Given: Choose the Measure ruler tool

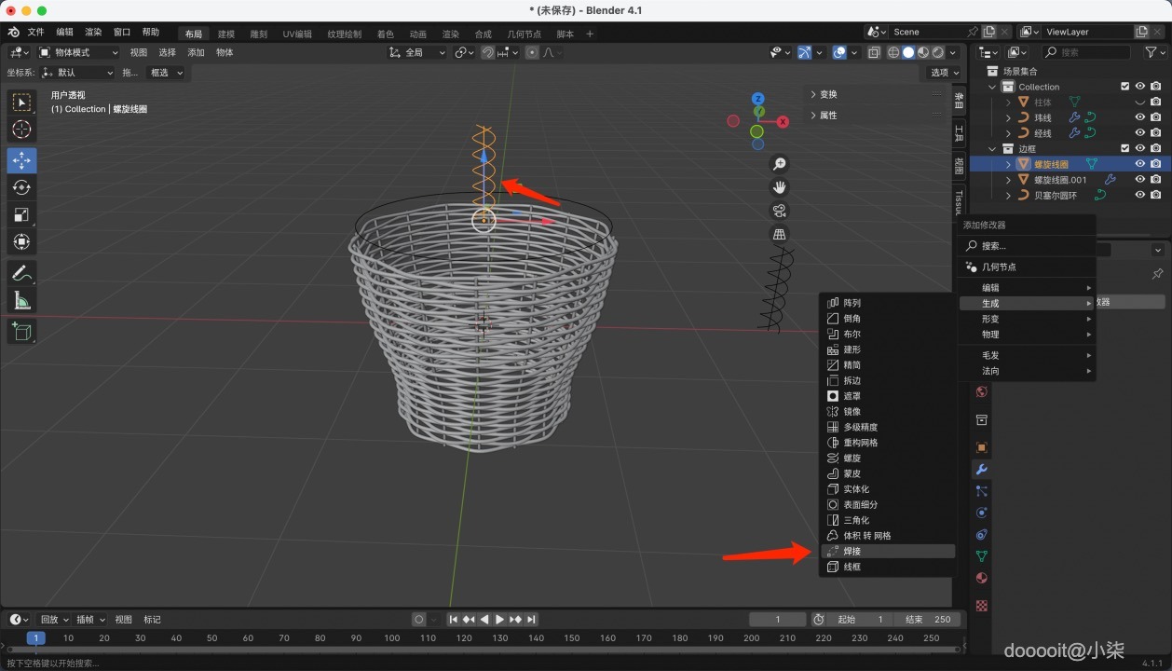Looking at the screenshot, I should (x=21, y=300).
